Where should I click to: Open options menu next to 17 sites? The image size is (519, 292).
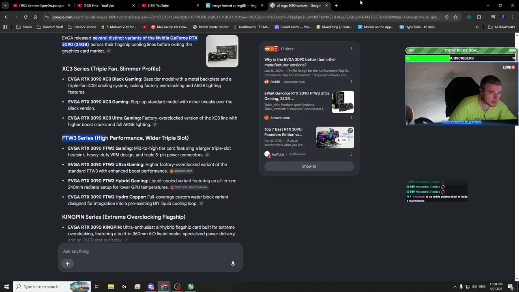click(352, 49)
